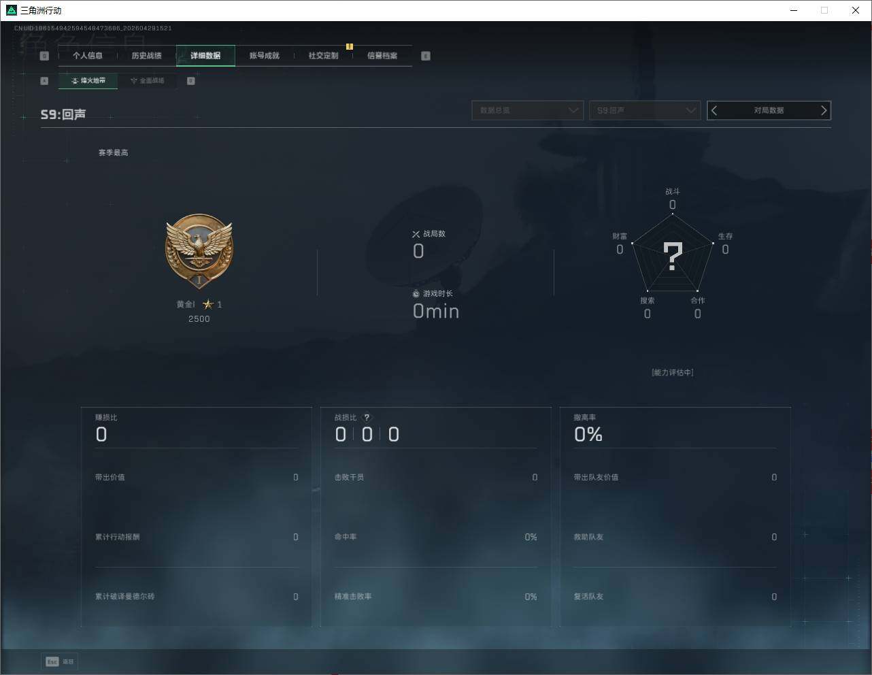Viewport: 872px width, 675px height.
Task: Click the A key hint beside 烽火地带
Action: point(44,81)
